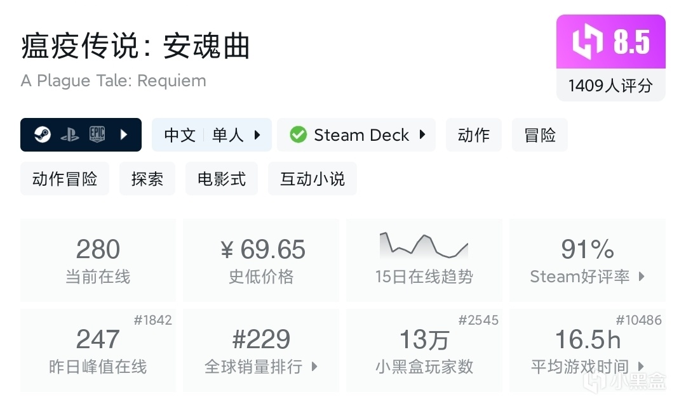
Task: Select the 动作冒险 tag
Action: coord(65,179)
